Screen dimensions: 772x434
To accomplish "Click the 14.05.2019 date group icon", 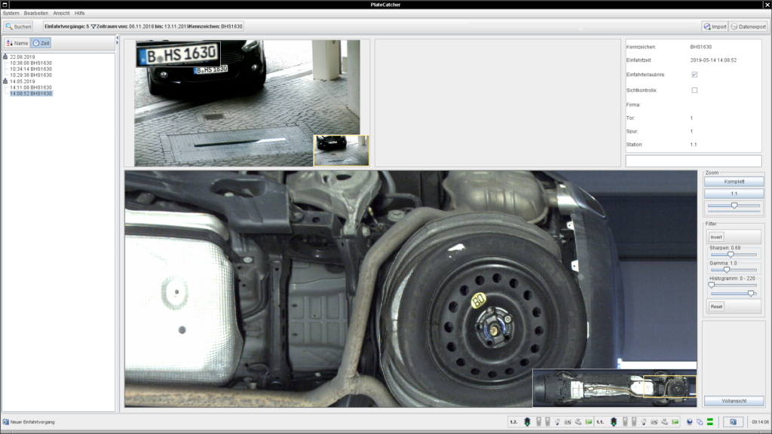I will pos(5,81).
